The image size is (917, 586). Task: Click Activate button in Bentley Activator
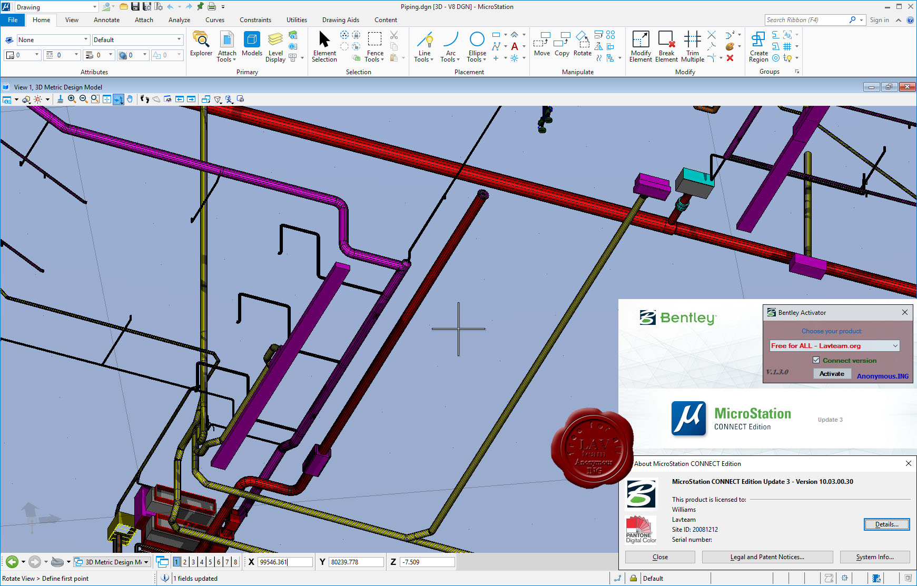pyautogui.click(x=832, y=373)
